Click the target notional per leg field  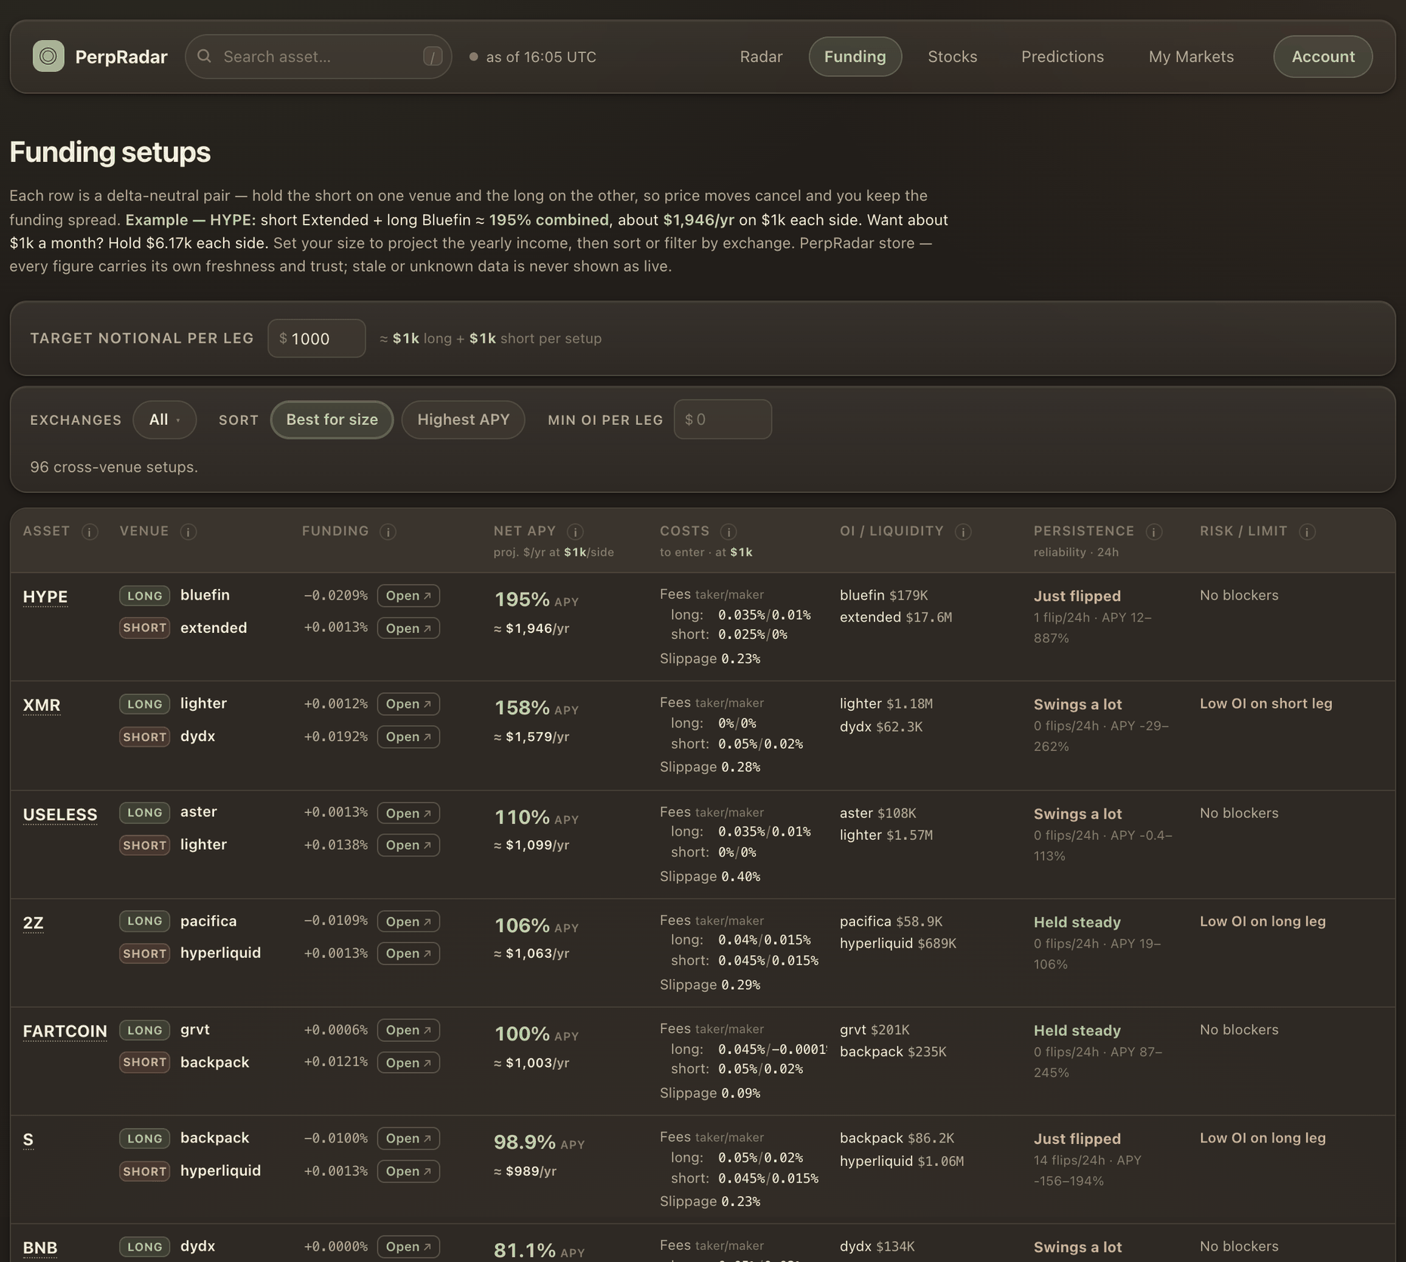coord(317,339)
